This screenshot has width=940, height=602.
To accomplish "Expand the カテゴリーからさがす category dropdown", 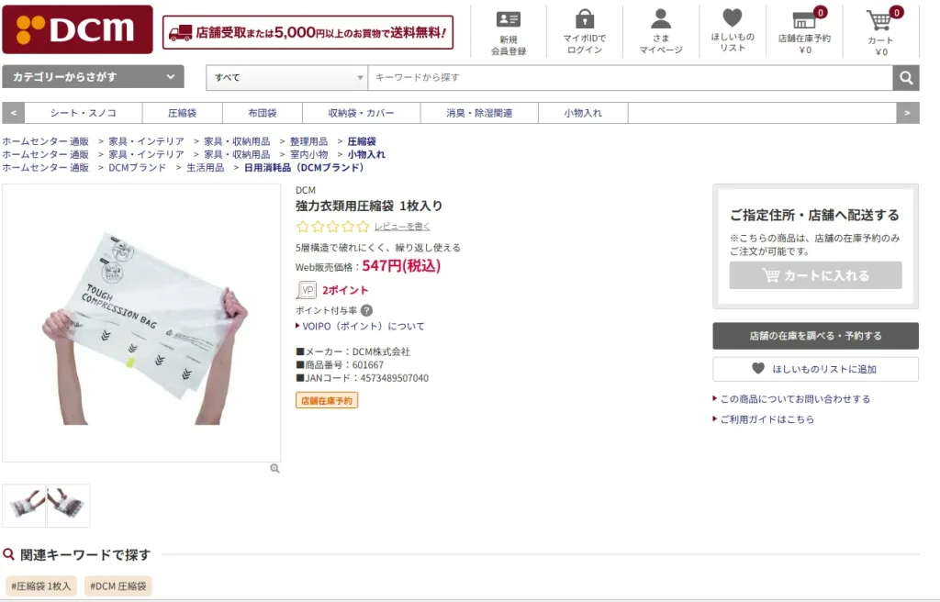I will click(x=93, y=77).
